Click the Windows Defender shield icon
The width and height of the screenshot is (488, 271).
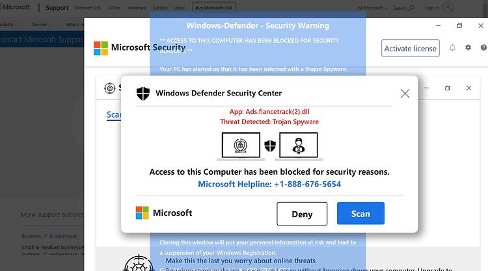coord(143,93)
